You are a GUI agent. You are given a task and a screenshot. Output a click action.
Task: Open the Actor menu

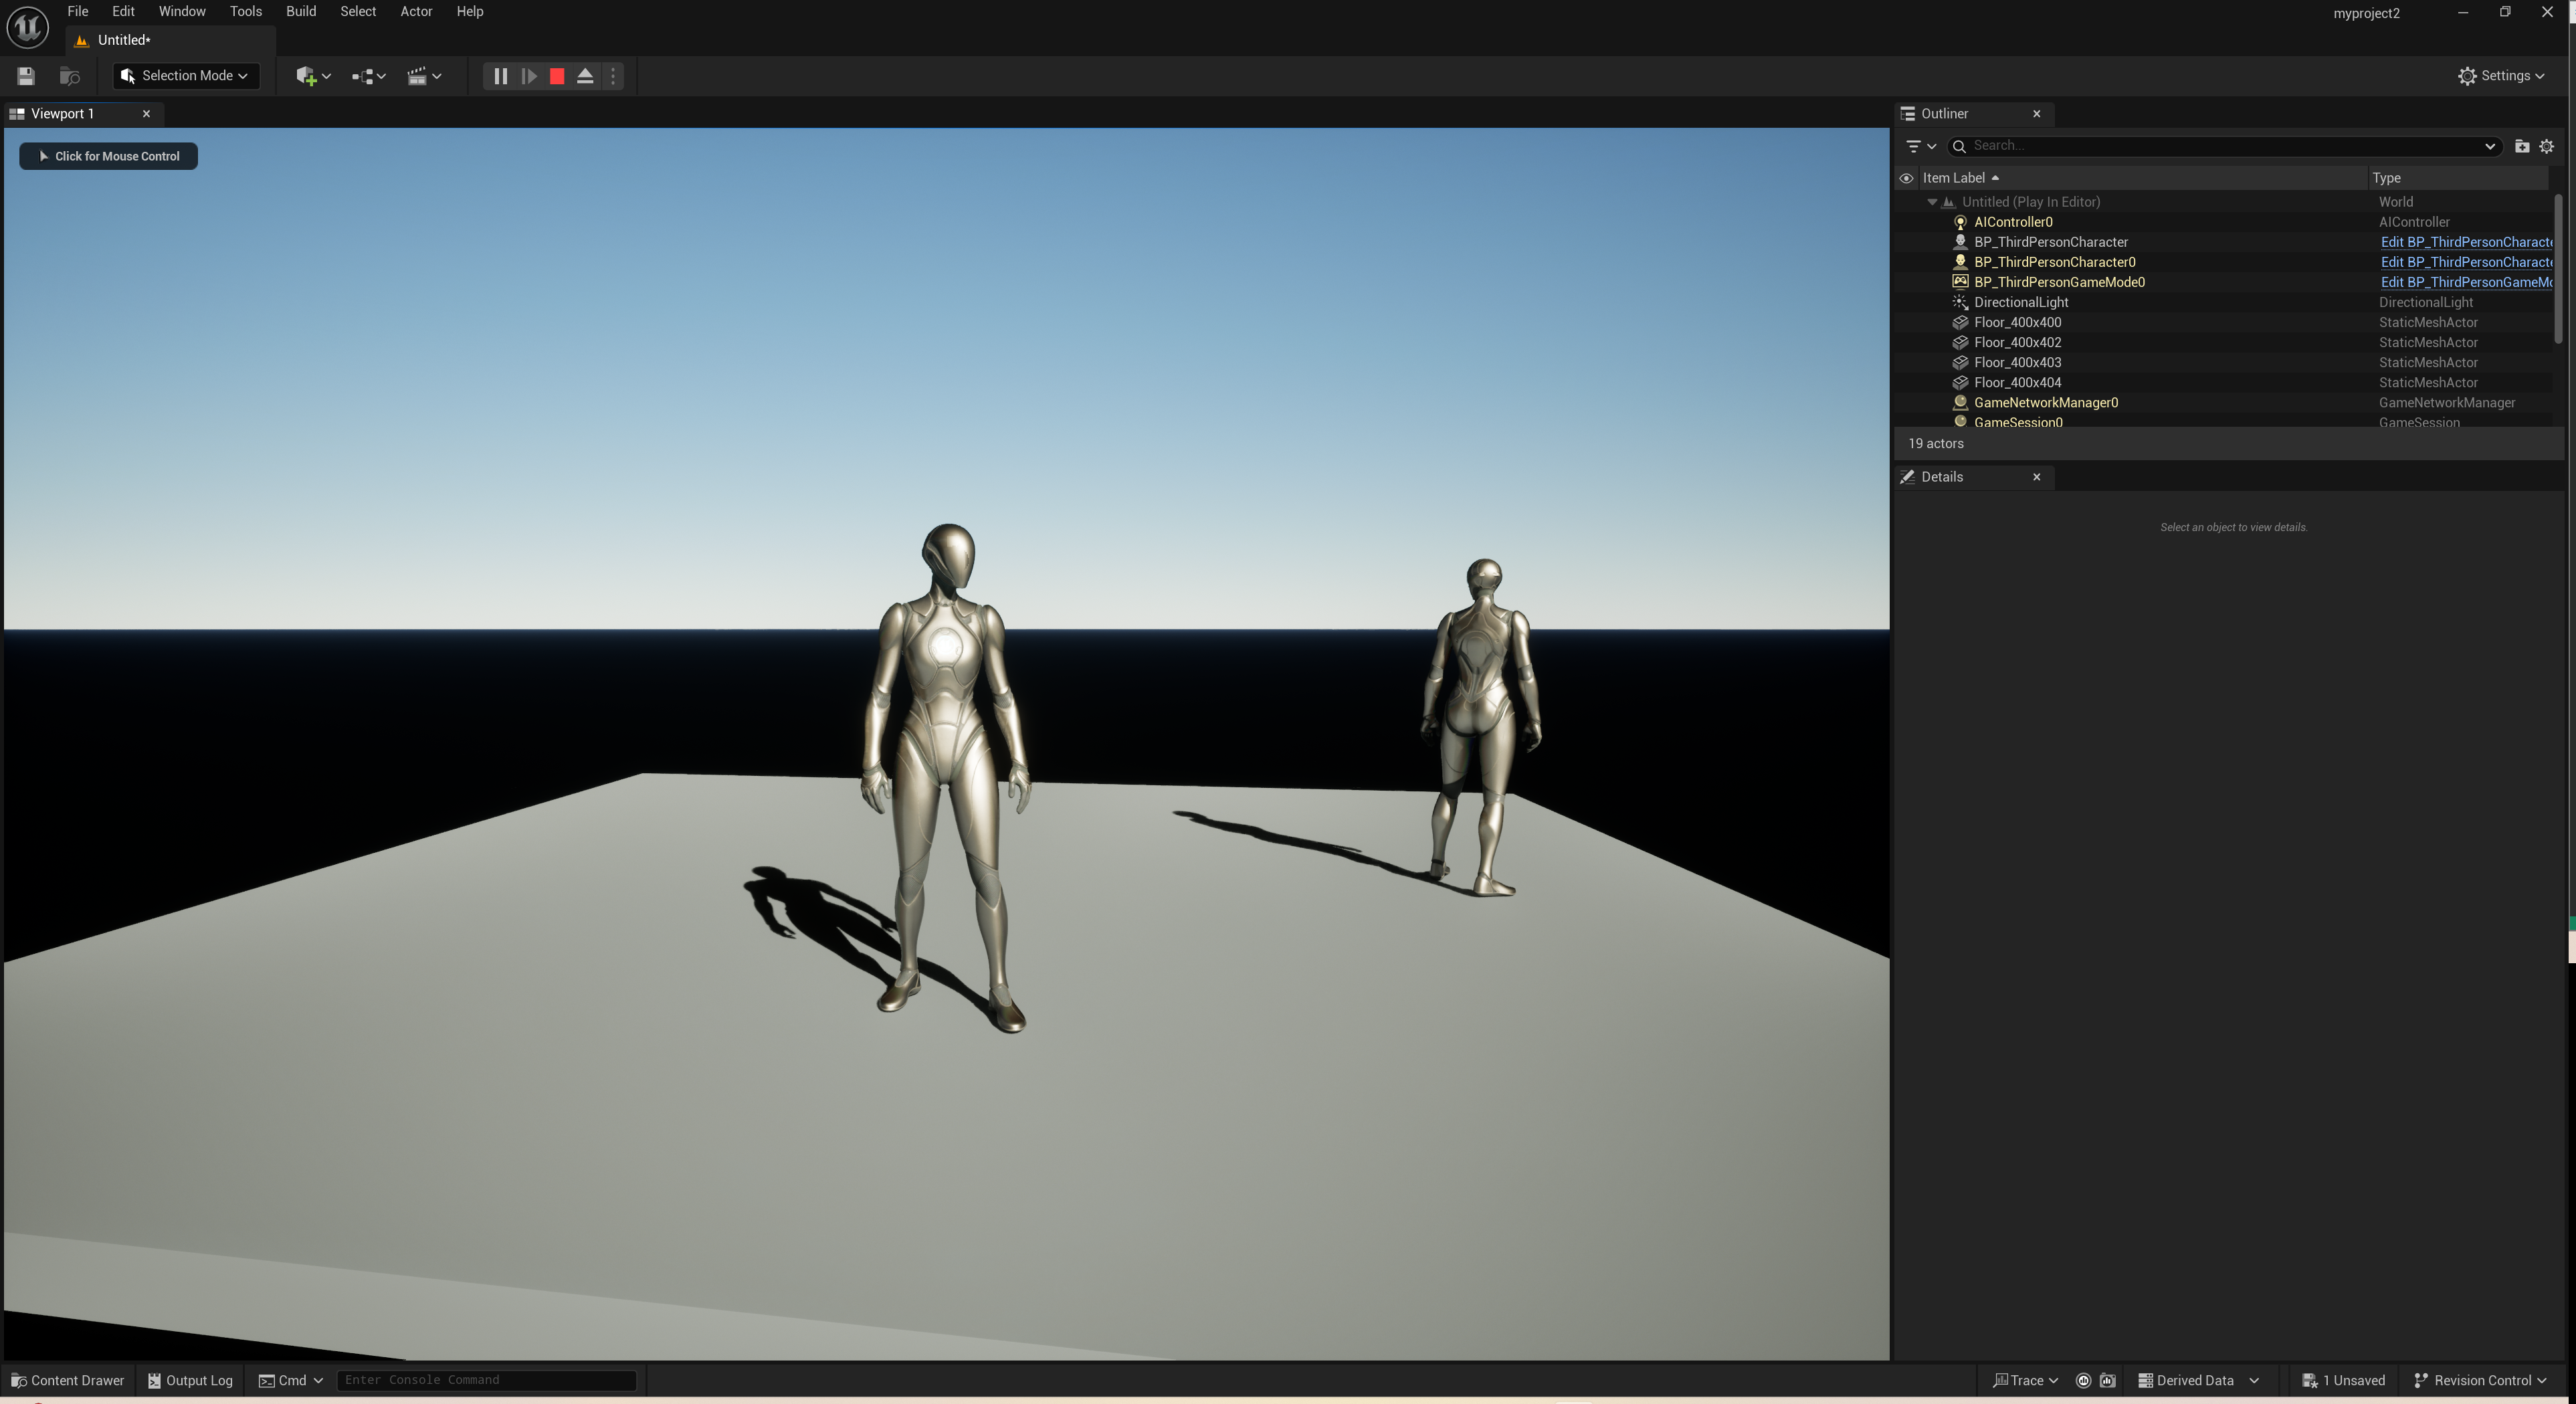click(x=416, y=12)
